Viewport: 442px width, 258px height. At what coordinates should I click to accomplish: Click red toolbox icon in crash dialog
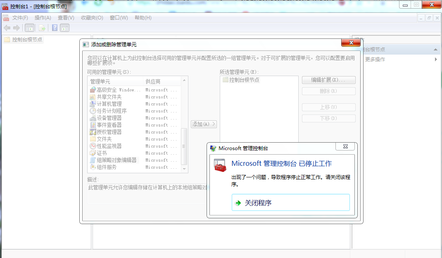click(220, 166)
